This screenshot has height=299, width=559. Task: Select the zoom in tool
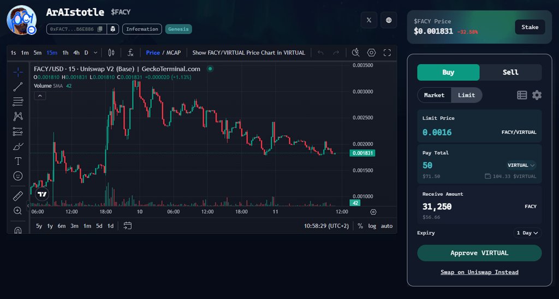click(x=18, y=211)
